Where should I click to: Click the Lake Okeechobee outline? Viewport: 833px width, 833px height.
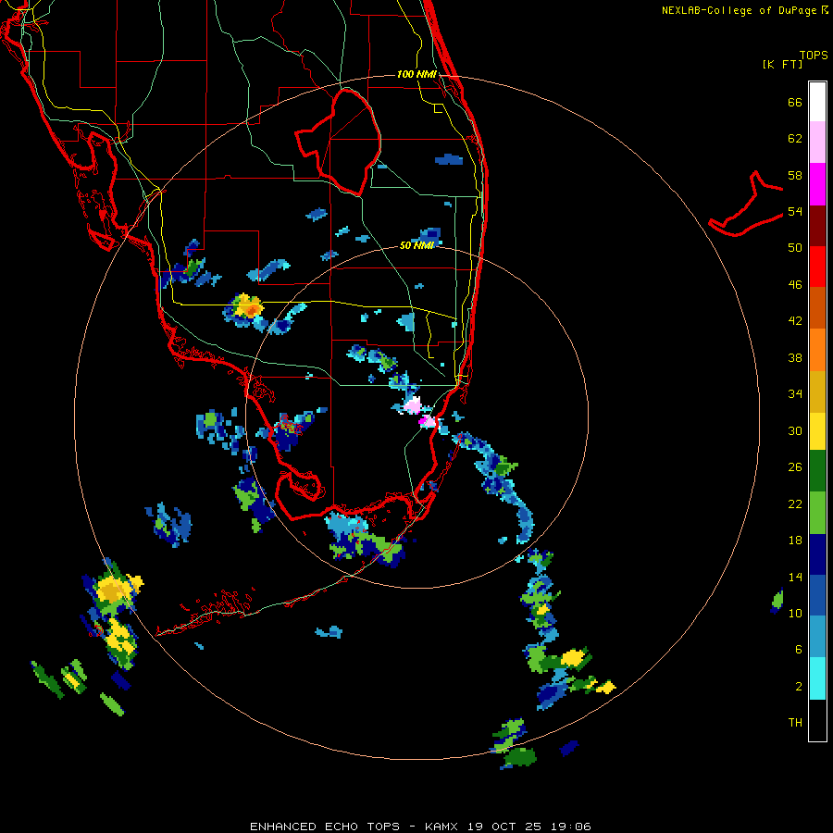point(338,142)
